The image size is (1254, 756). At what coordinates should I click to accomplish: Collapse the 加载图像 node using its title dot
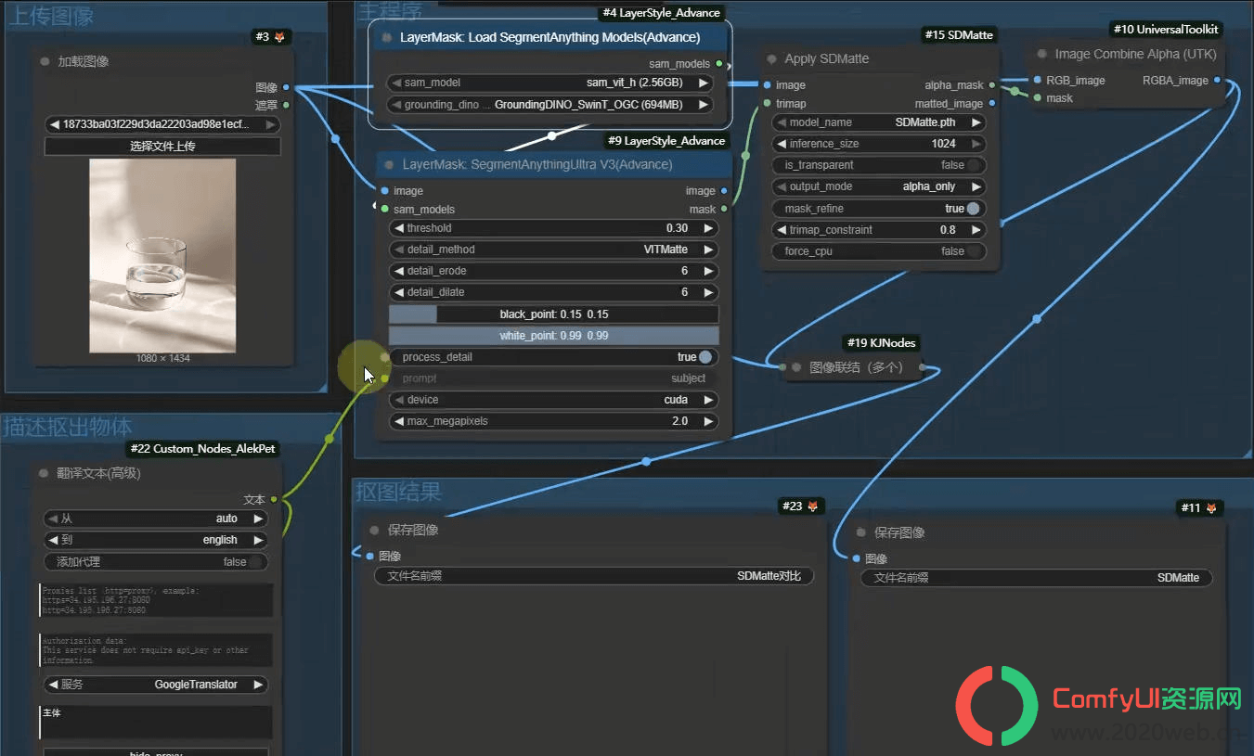tap(45, 61)
